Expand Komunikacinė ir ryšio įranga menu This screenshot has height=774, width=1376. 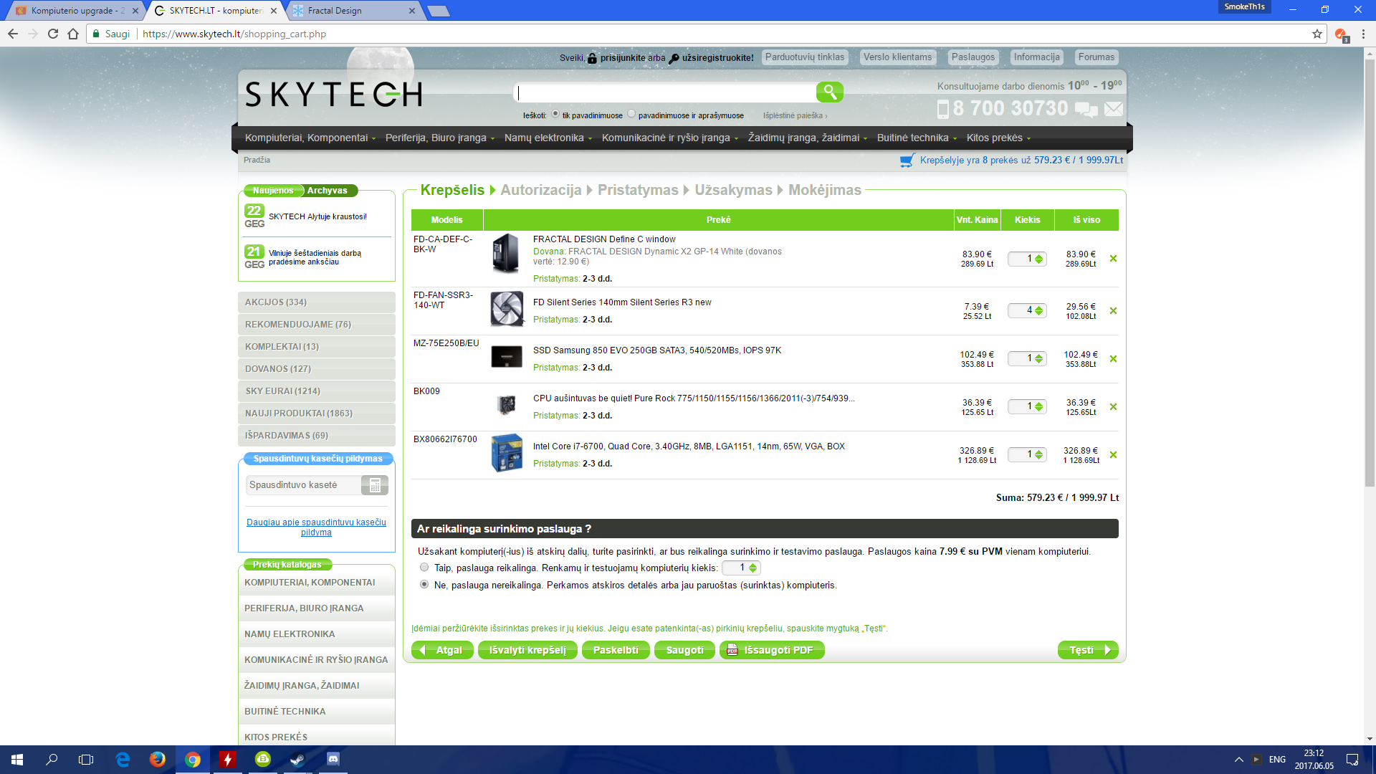[x=670, y=138]
